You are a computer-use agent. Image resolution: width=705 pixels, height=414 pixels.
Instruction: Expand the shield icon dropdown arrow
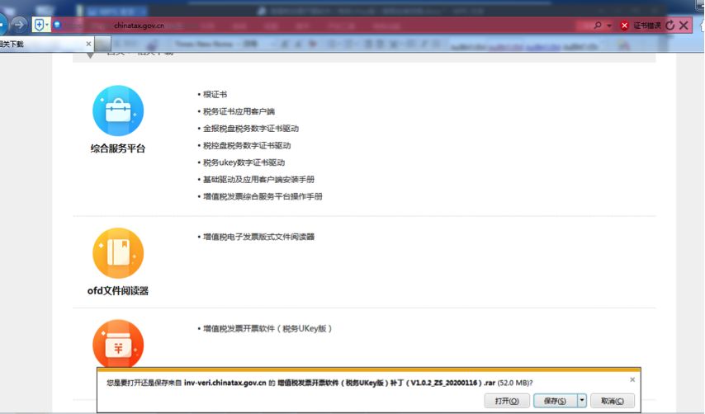[x=47, y=25]
